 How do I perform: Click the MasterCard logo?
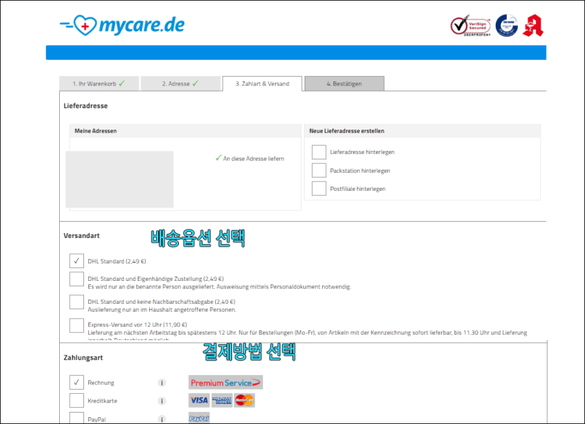[x=244, y=400]
